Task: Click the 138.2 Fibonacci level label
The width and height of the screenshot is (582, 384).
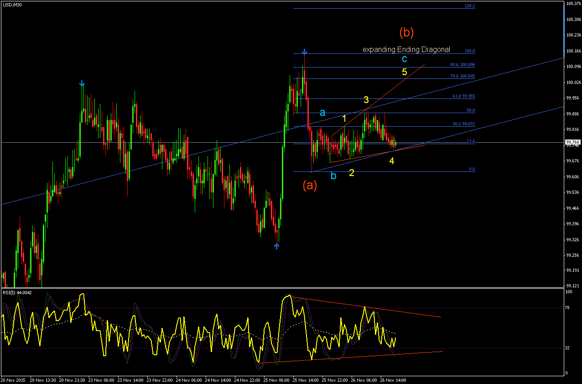Action: coord(470,6)
